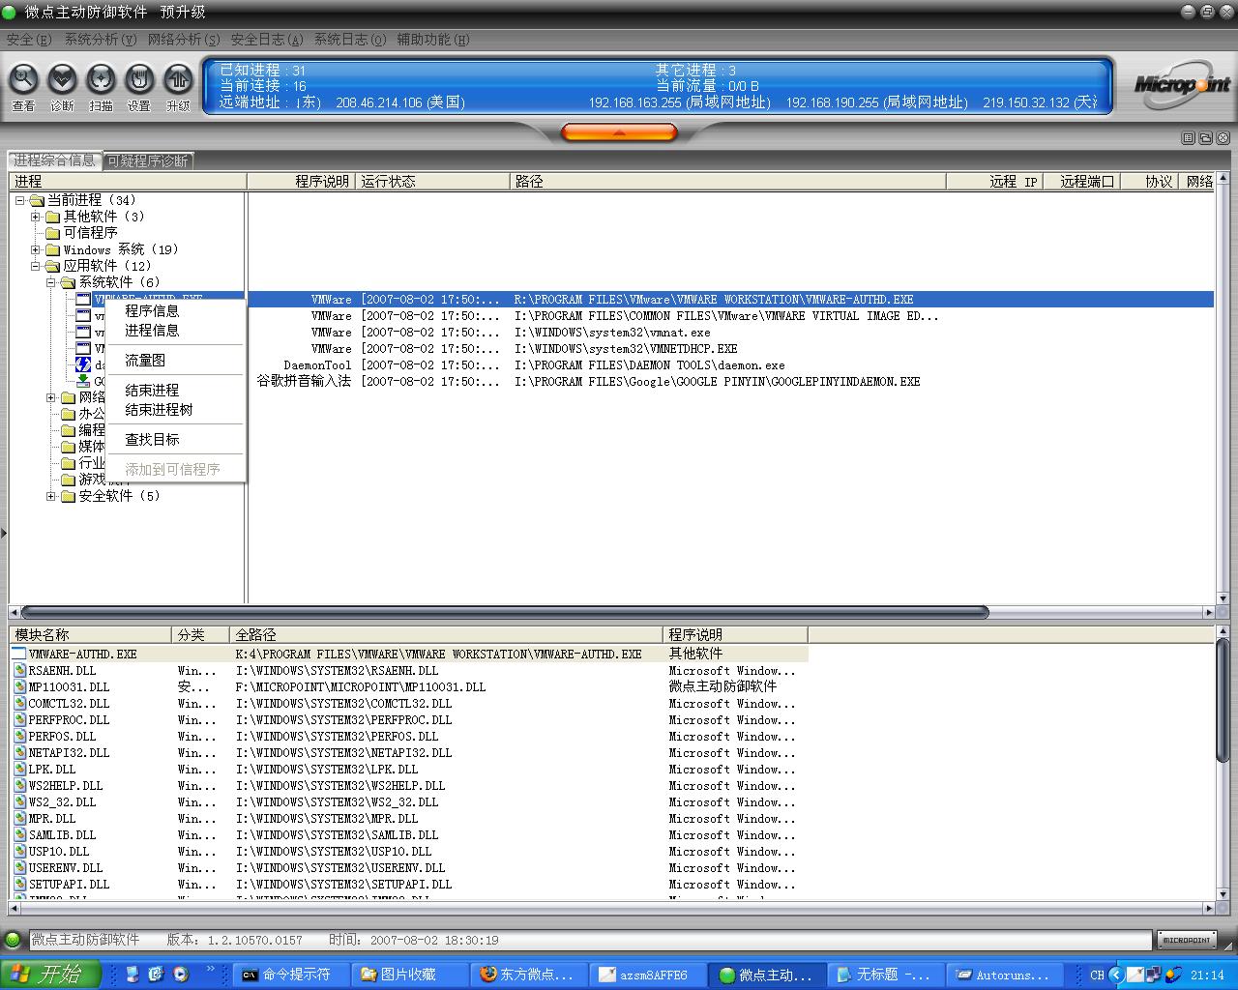Expand the 安全软件 (5) tree node
The image size is (1238, 990).
51,496
